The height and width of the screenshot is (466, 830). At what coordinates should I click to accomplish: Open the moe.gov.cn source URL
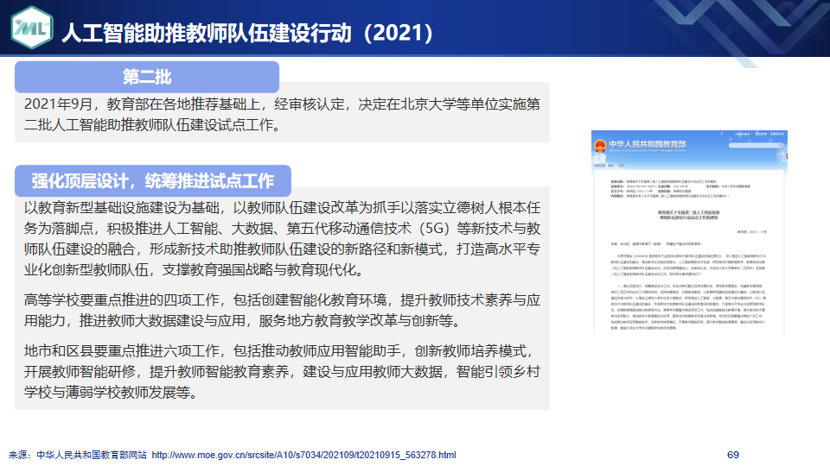(x=303, y=455)
